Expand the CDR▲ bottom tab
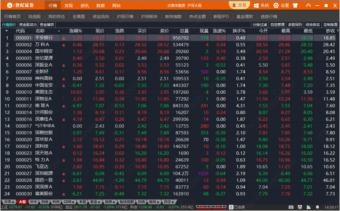340x211 pixels. [x=69, y=202]
